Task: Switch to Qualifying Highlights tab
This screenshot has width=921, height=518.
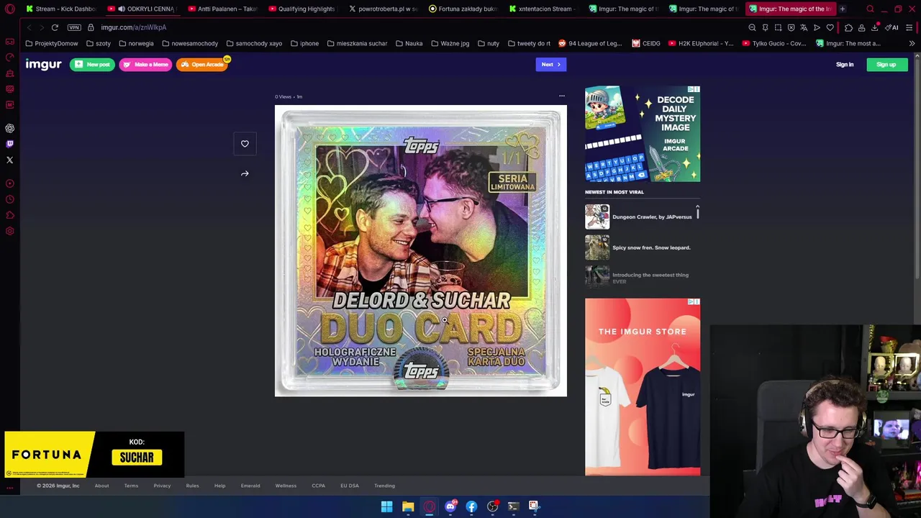Action: [302, 9]
